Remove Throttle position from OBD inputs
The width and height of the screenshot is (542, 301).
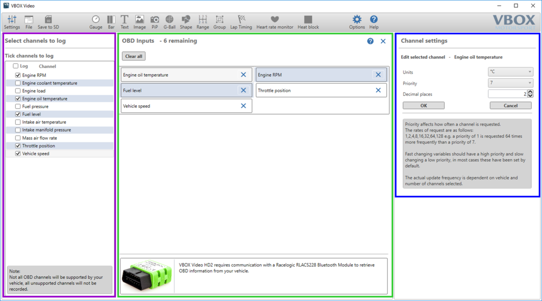378,90
